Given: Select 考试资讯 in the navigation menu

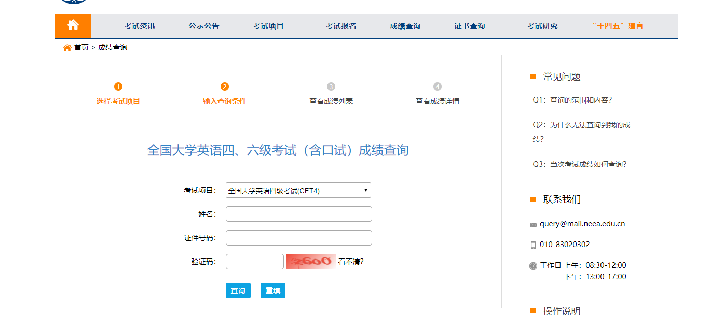Looking at the screenshot, I should click(x=138, y=25).
